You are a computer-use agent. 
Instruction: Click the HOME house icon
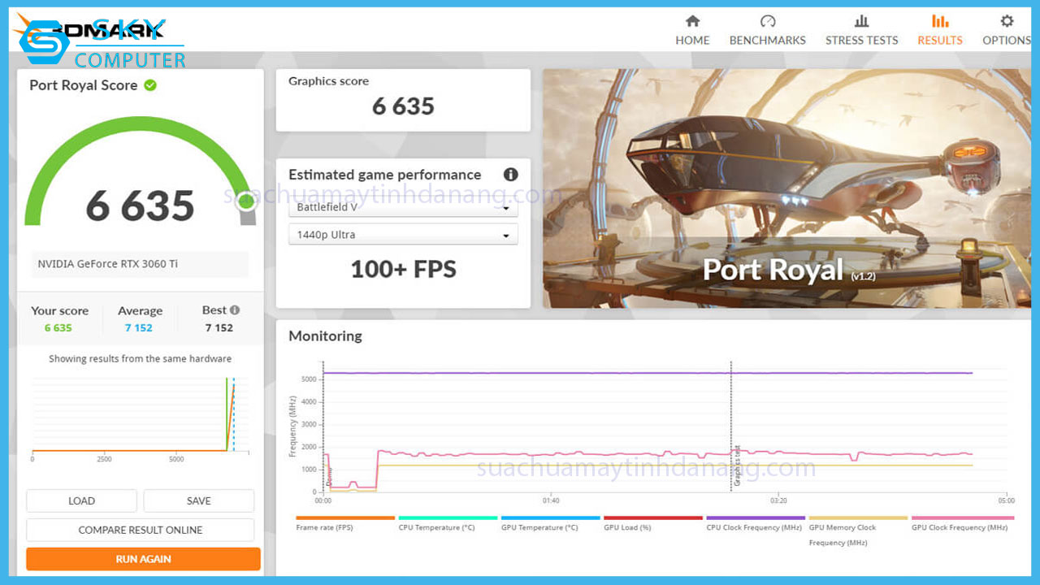click(692, 20)
